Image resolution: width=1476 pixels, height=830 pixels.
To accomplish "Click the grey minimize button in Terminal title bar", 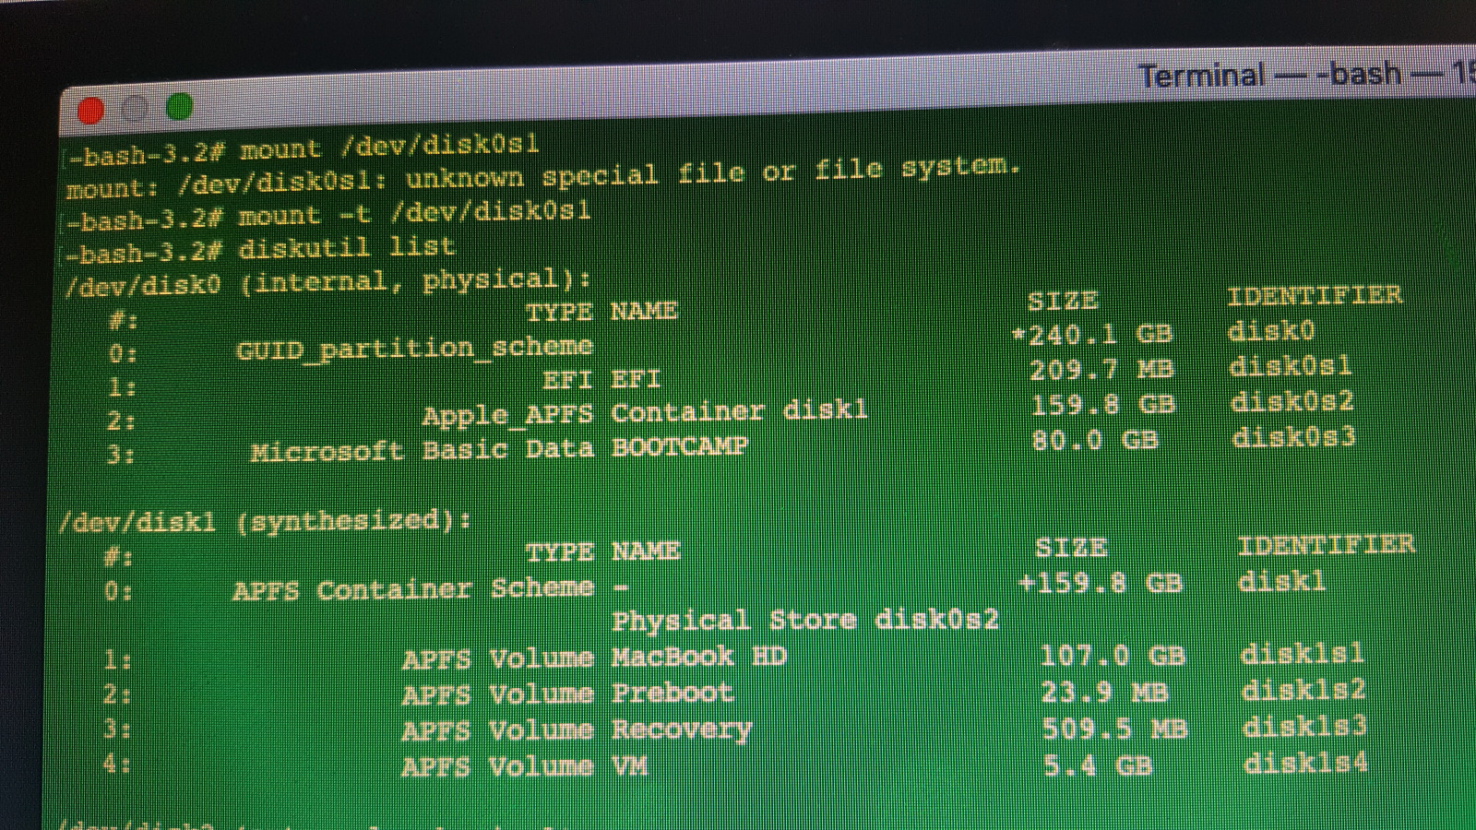I will tap(136, 109).
